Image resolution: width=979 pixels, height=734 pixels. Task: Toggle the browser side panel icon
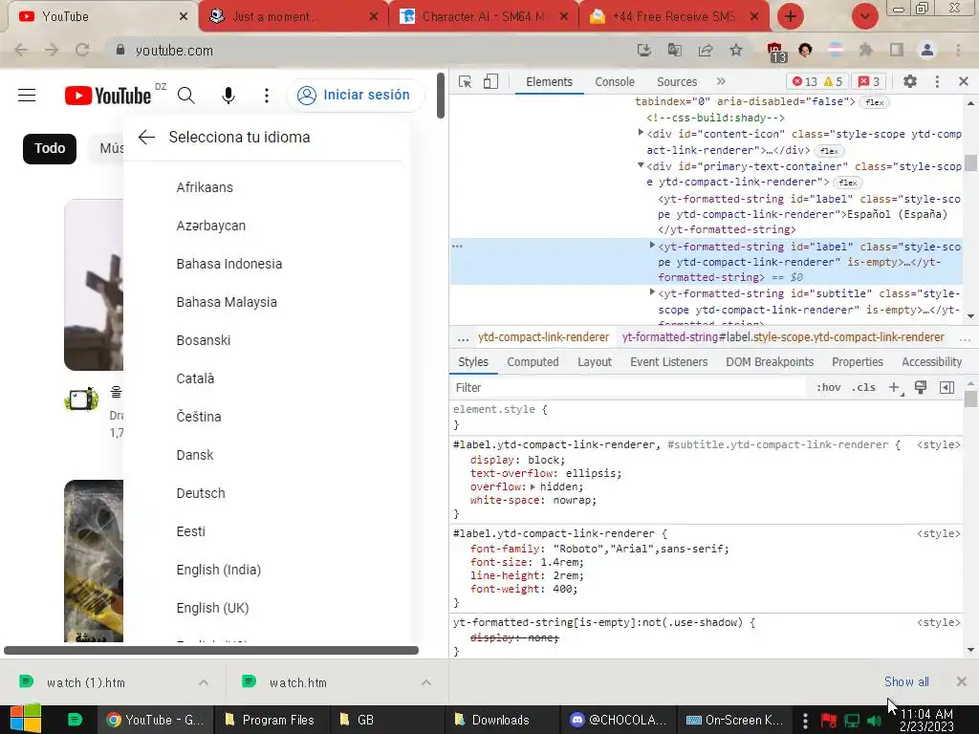(x=897, y=50)
